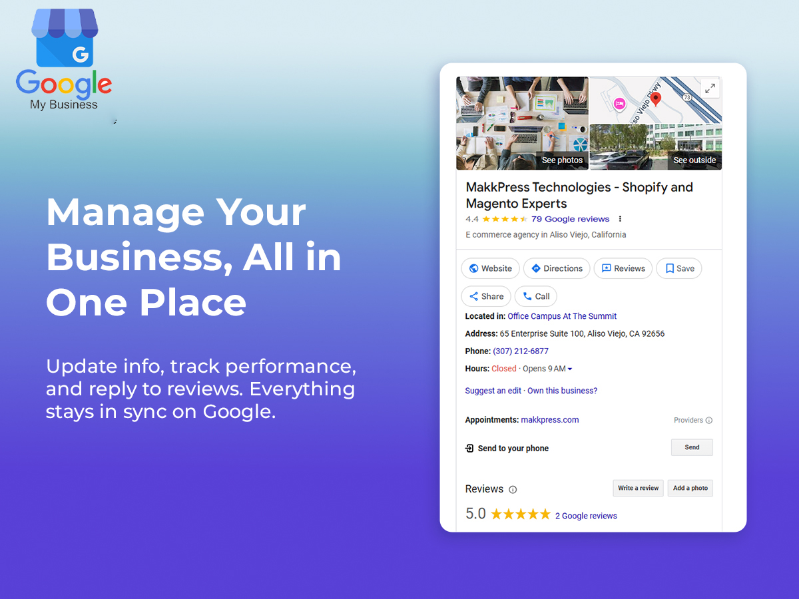Viewport: 799px width, 599px height.
Task: Click Suggest an edit link
Action: [x=493, y=391]
